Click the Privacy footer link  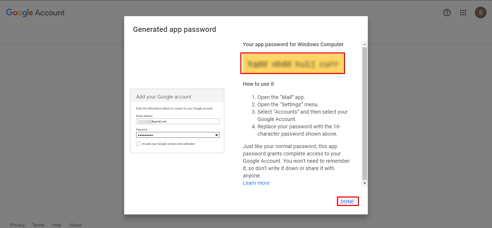tap(17, 225)
